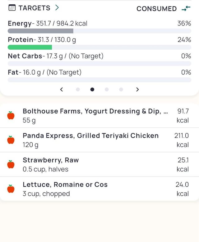Open the Bolthouse Farms Yogurt Dressing entry
Image resolution: width=199 pixels, height=242 pixels.
(95, 116)
